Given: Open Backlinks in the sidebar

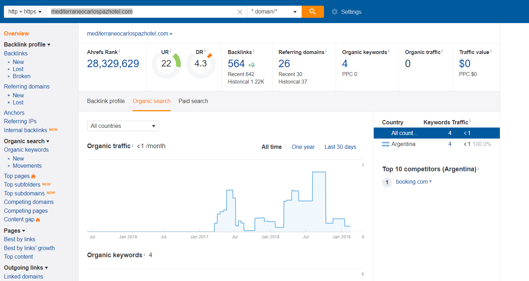Looking at the screenshot, I should pyautogui.click(x=16, y=54).
